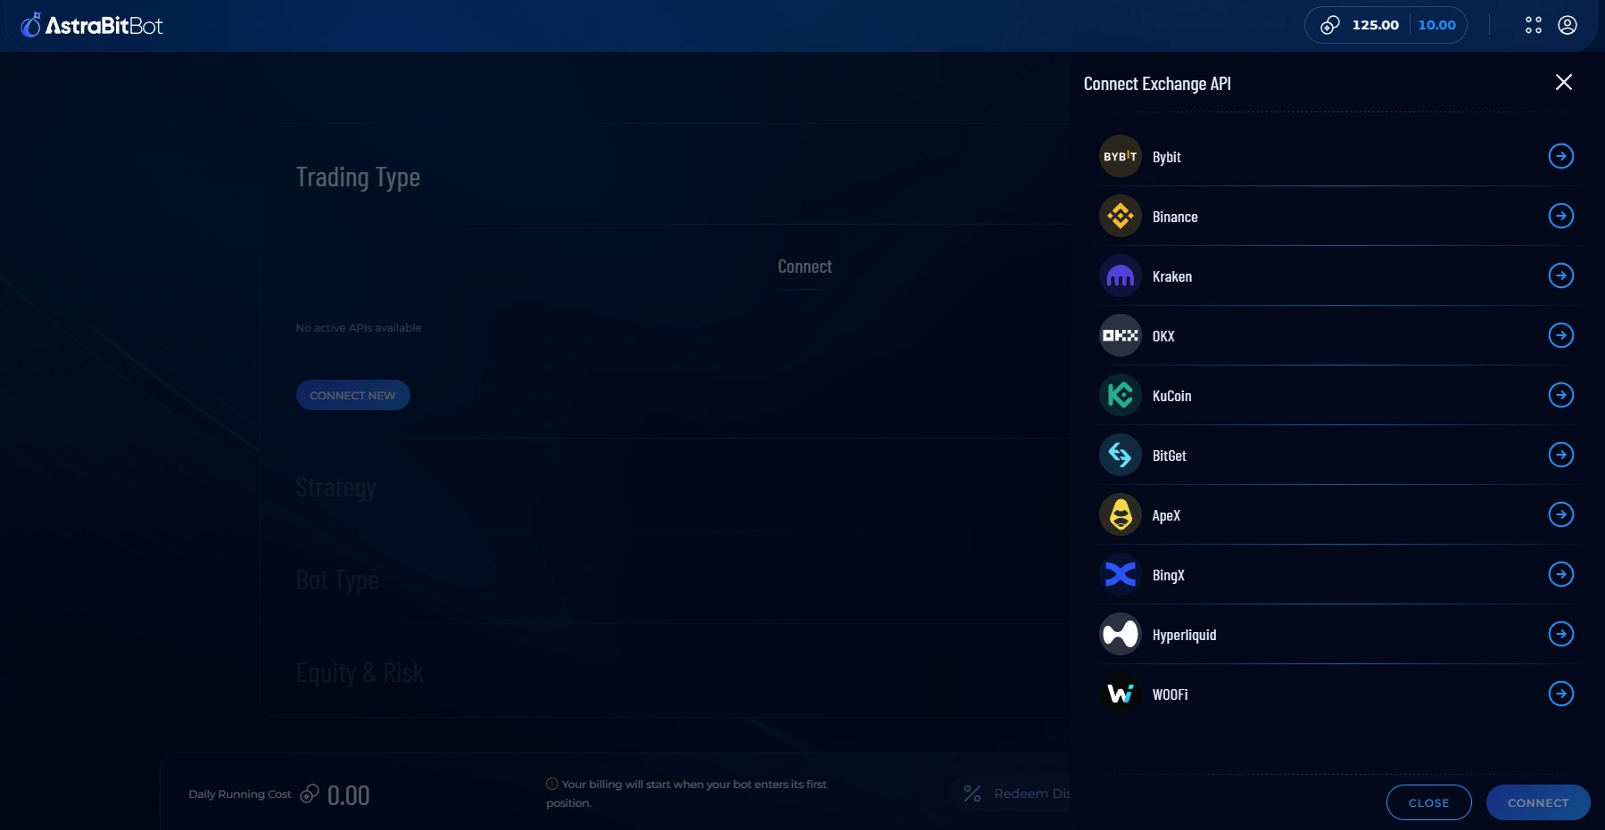This screenshot has height=830, width=1605.
Task: Click the BingX exchange logo
Action: [x=1121, y=574]
